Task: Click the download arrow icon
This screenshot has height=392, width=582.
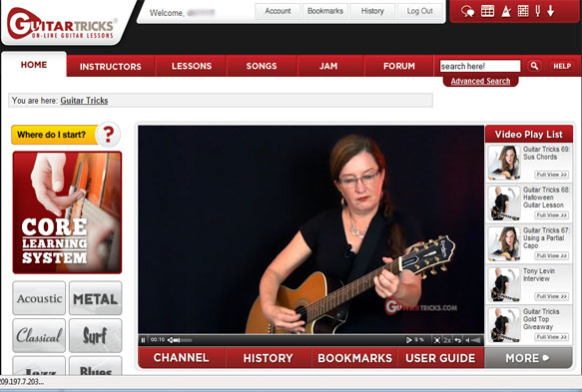Action: [x=550, y=11]
